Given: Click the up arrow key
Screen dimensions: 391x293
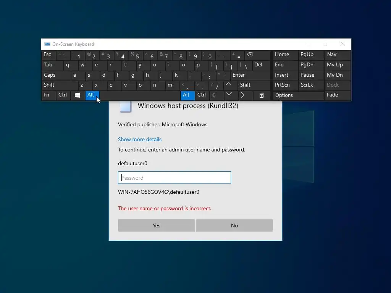Looking at the screenshot, I should 231,85.
